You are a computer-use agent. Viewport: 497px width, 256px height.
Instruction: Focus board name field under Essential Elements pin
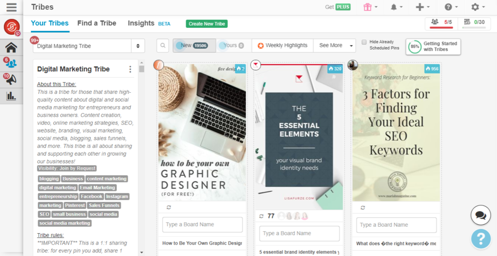coord(299,234)
